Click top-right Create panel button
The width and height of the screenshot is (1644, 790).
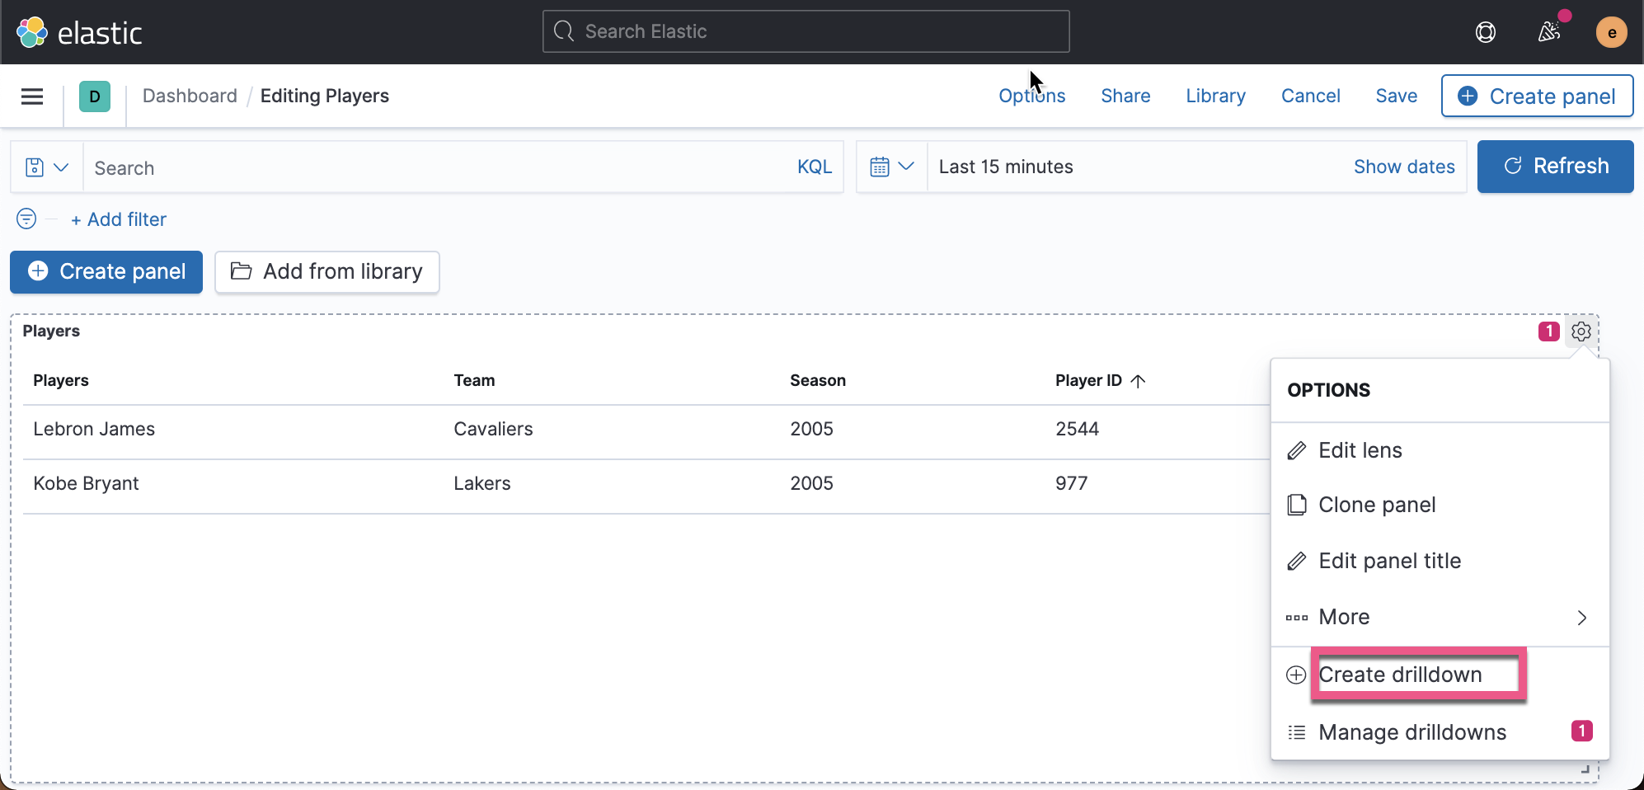pyautogui.click(x=1537, y=96)
